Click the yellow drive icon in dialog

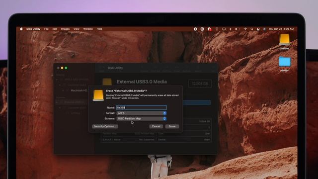point(98,95)
